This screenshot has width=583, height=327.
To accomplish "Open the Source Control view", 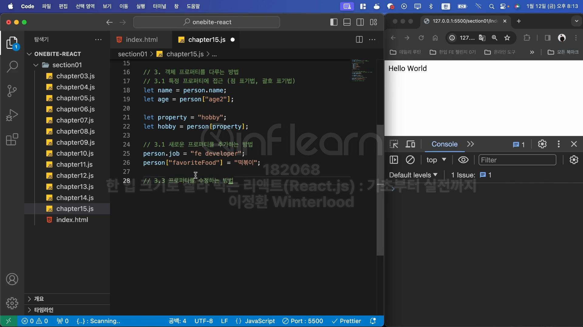I will coord(12,91).
